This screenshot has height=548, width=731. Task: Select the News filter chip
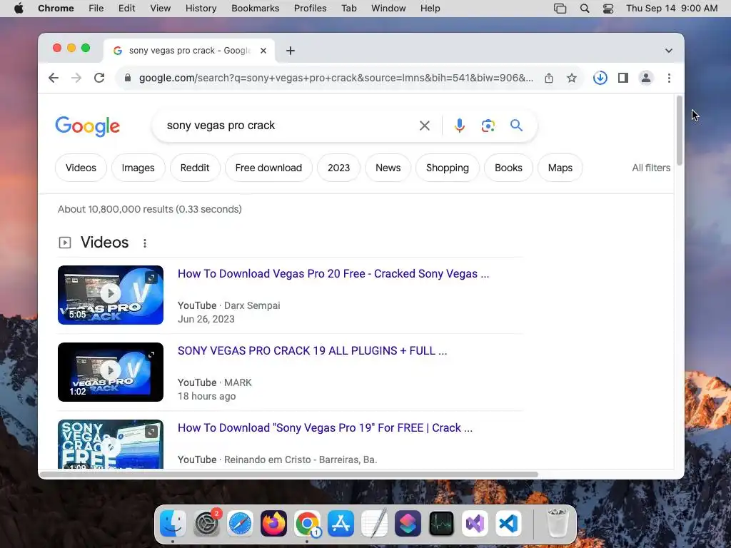click(388, 168)
